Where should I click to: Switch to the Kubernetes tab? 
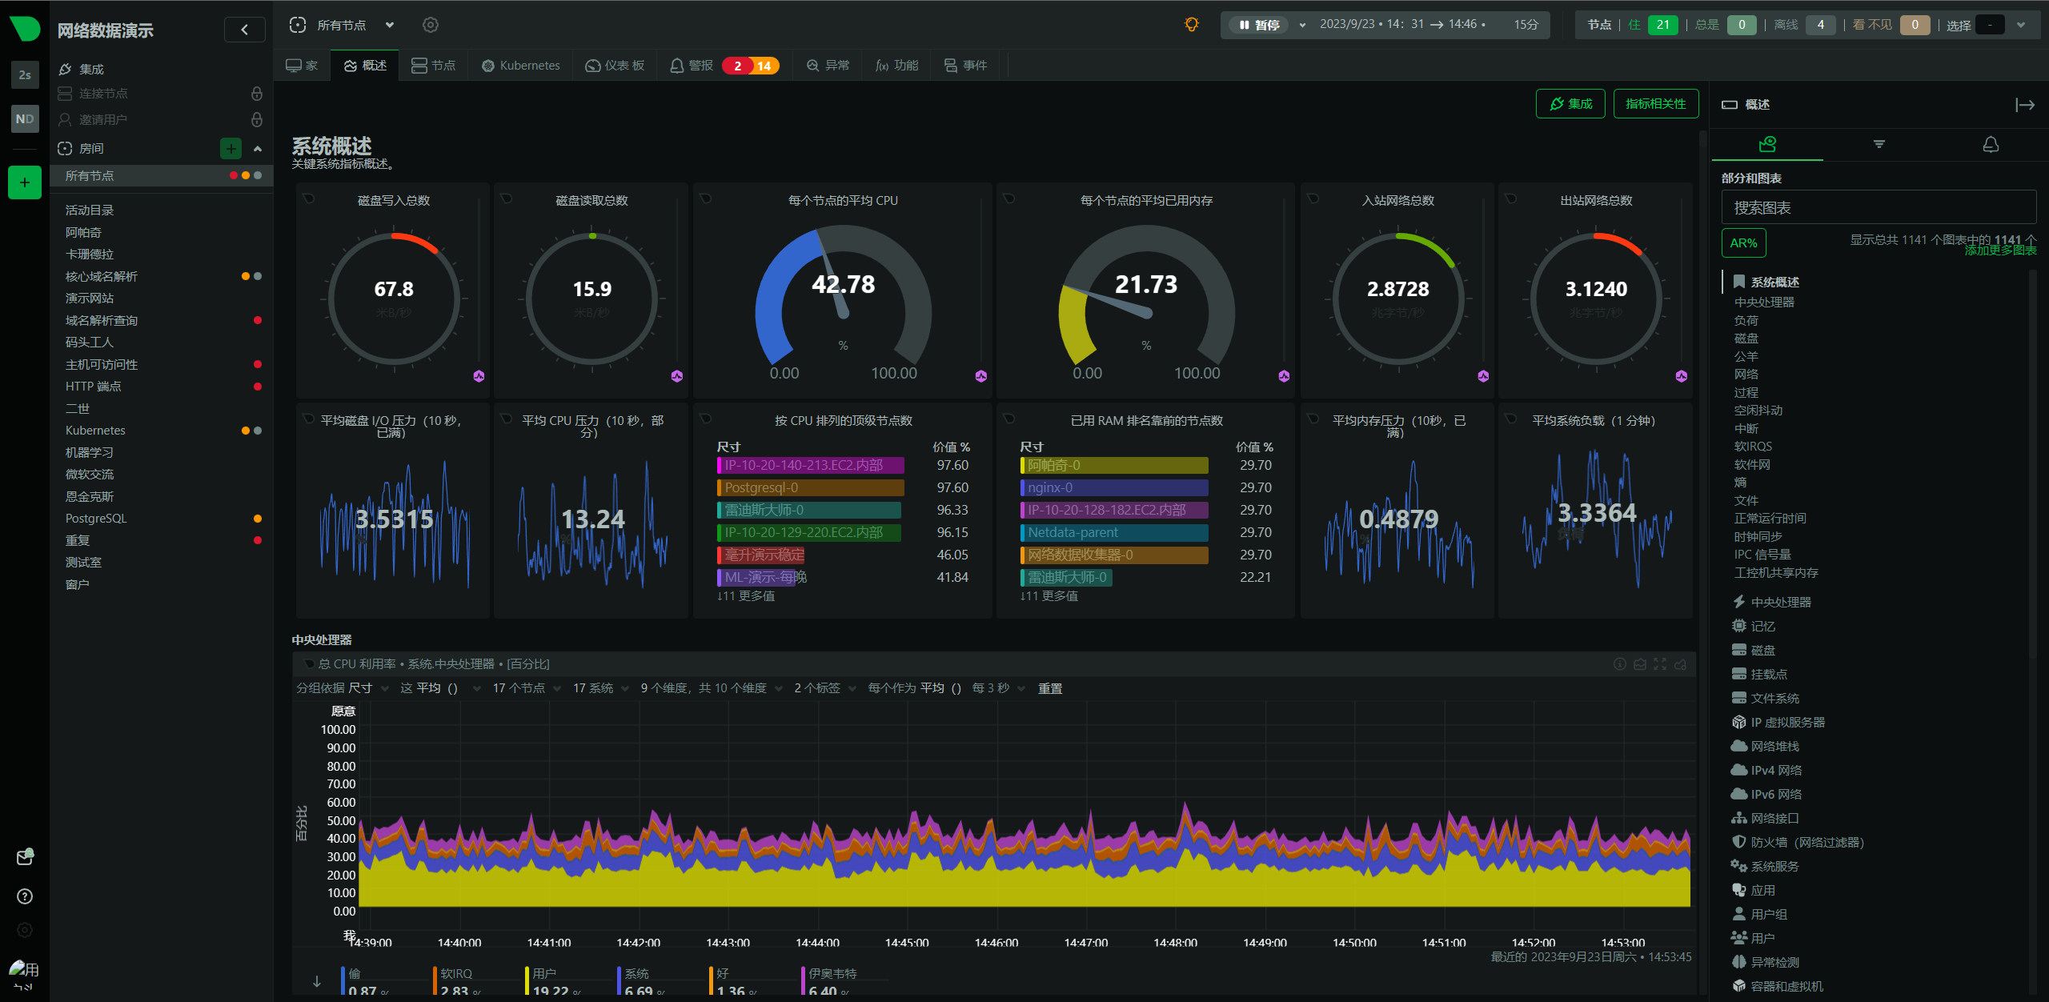pos(520,66)
